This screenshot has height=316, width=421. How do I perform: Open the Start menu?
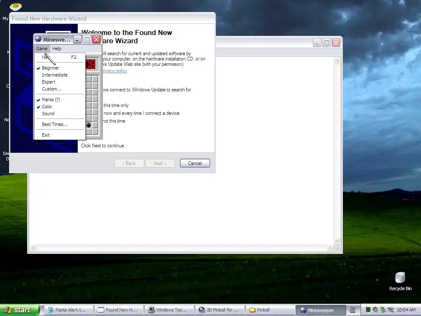point(19,310)
